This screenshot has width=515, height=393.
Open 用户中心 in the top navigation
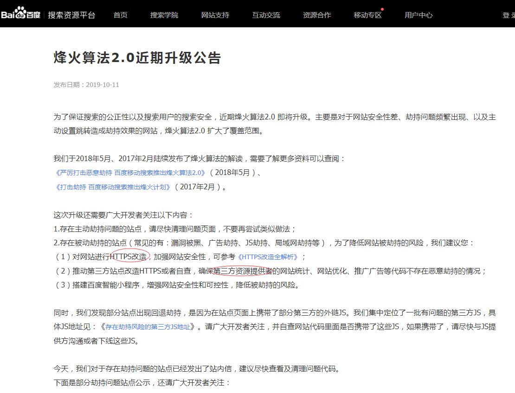click(x=418, y=15)
